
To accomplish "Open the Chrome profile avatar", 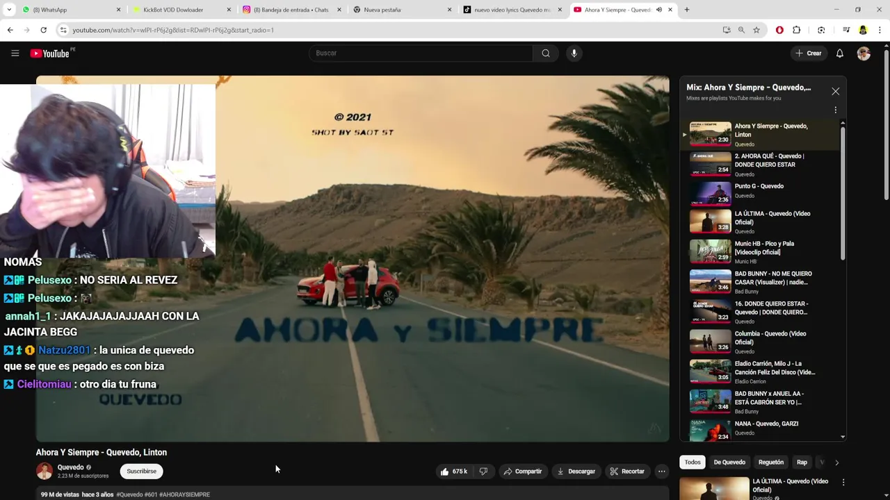I will tap(863, 30).
